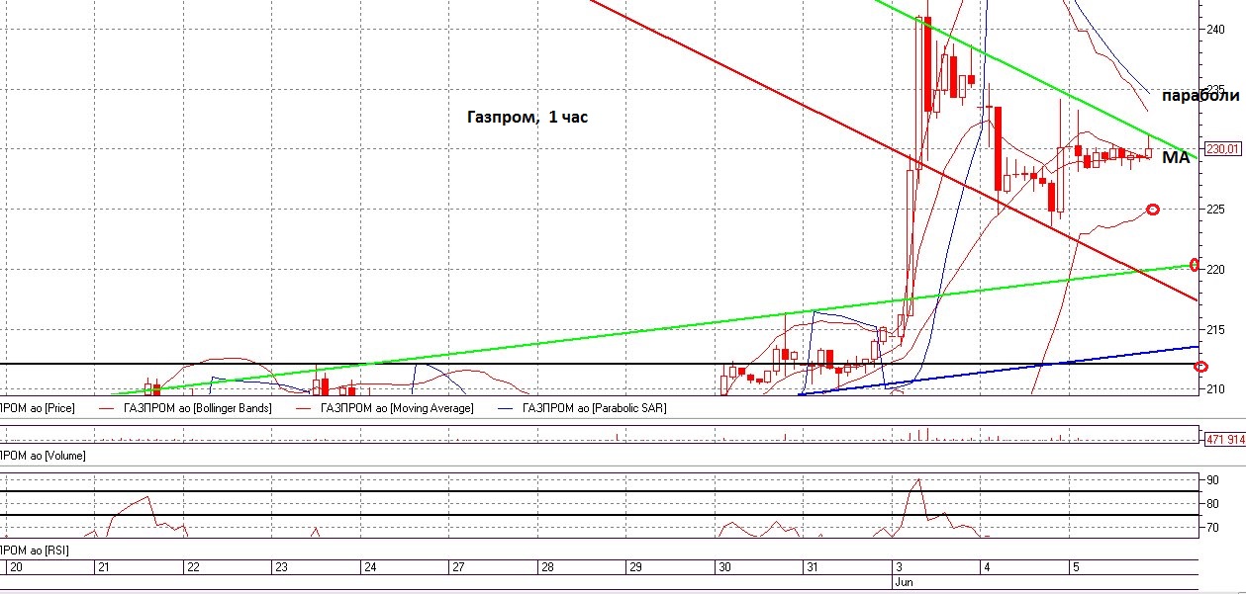
Task: Select the "параболи" annotation label
Action: (x=1200, y=96)
